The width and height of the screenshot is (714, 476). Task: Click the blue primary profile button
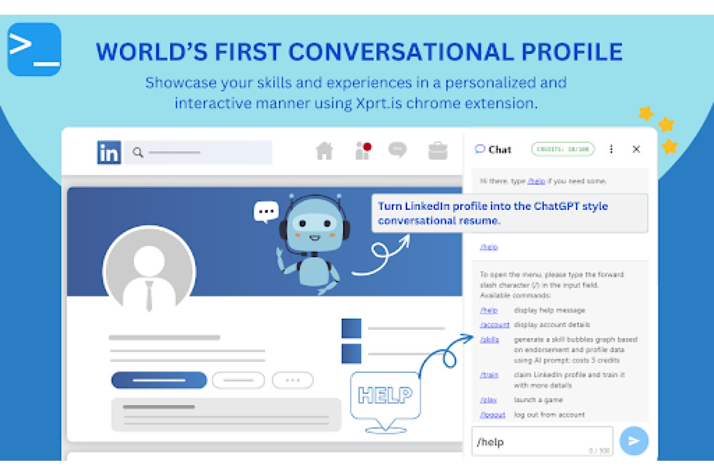click(x=159, y=380)
